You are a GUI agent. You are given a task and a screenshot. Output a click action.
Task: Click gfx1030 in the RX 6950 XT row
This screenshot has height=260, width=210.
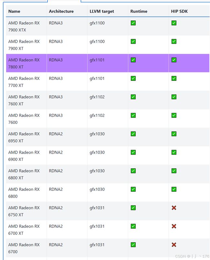[97, 134]
